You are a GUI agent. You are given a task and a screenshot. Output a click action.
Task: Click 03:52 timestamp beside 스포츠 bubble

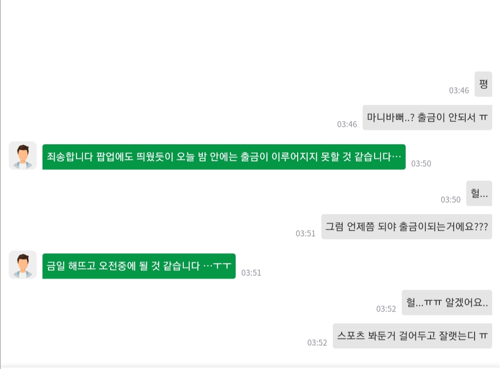point(317,343)
